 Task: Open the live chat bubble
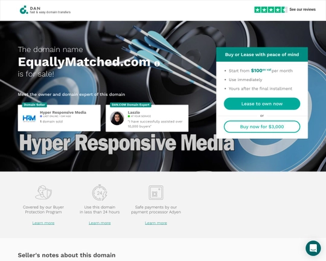[313, 248]
